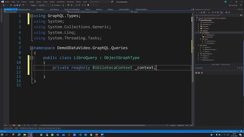This screenshot has height=137, width=244.
Task: Switch to Vista de clases panel tab
Action: point(225,65)
